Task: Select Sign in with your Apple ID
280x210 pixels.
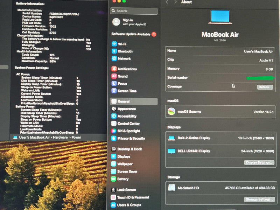Action: click(134, 22)
